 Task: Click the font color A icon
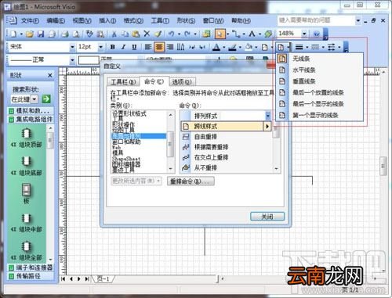click(216, 47)
